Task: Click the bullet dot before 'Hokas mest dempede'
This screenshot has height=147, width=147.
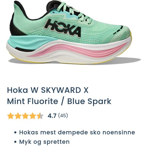Action: coord(15,133)
